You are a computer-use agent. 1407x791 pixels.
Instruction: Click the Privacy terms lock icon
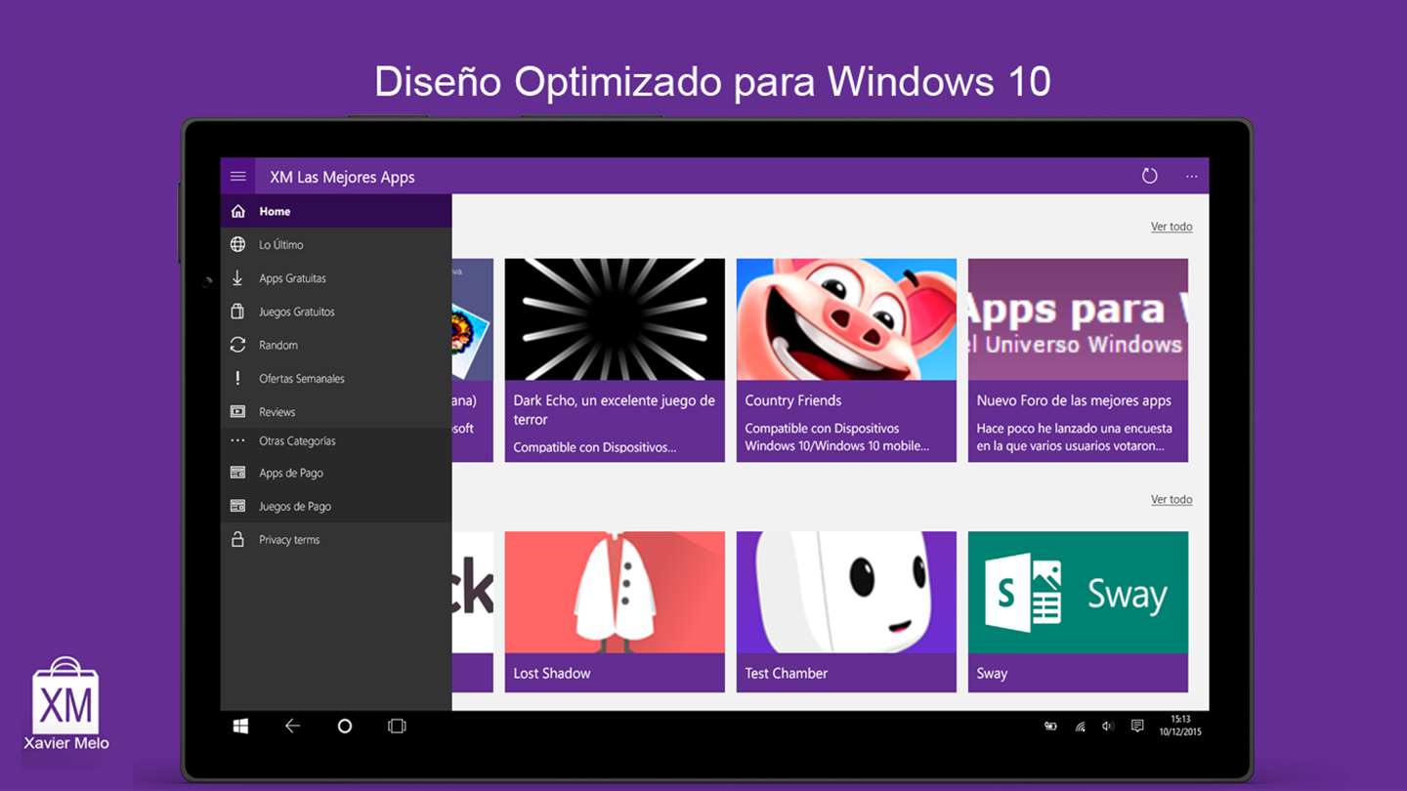click(x=237, y=539)
